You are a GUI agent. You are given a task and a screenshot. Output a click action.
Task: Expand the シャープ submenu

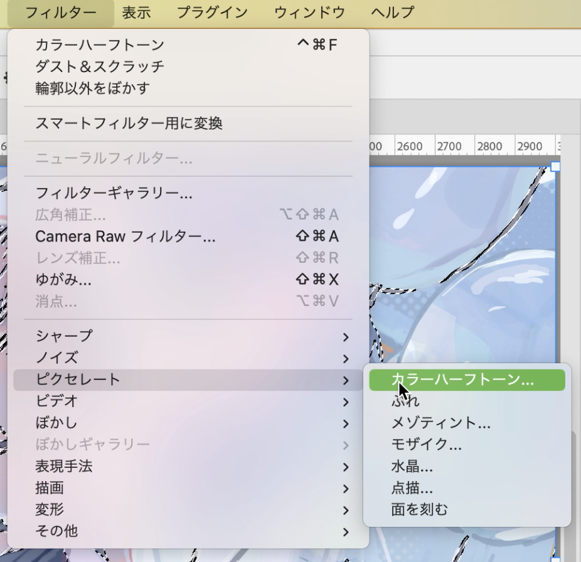188,336
